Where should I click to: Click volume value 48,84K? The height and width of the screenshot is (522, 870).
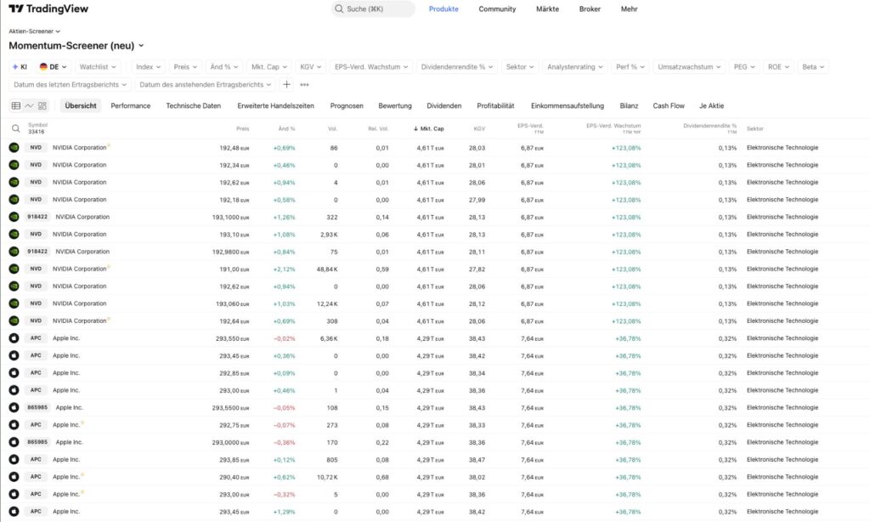coord(327,270)
